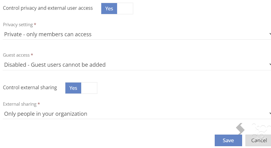
Task: Click the blue Save button
Action: [228, 140]
